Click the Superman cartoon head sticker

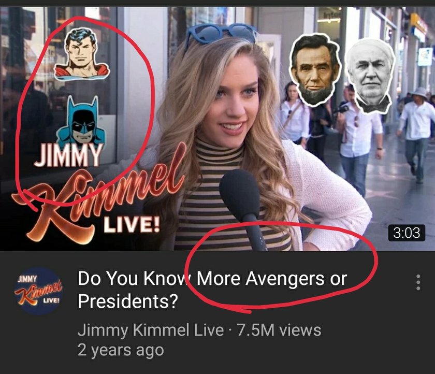pos(82,53)
